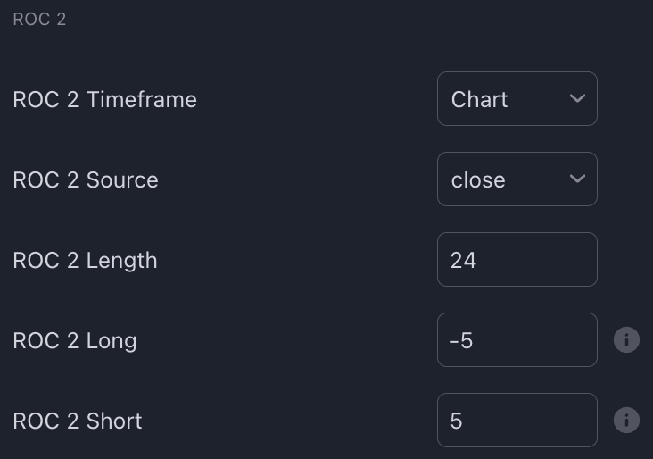Image resolution: width=653 pixels, height=459 pixels.
Task: Click the chevron arrow on the close dropdown
Action: pyautogui.click(x=577, y=179)
